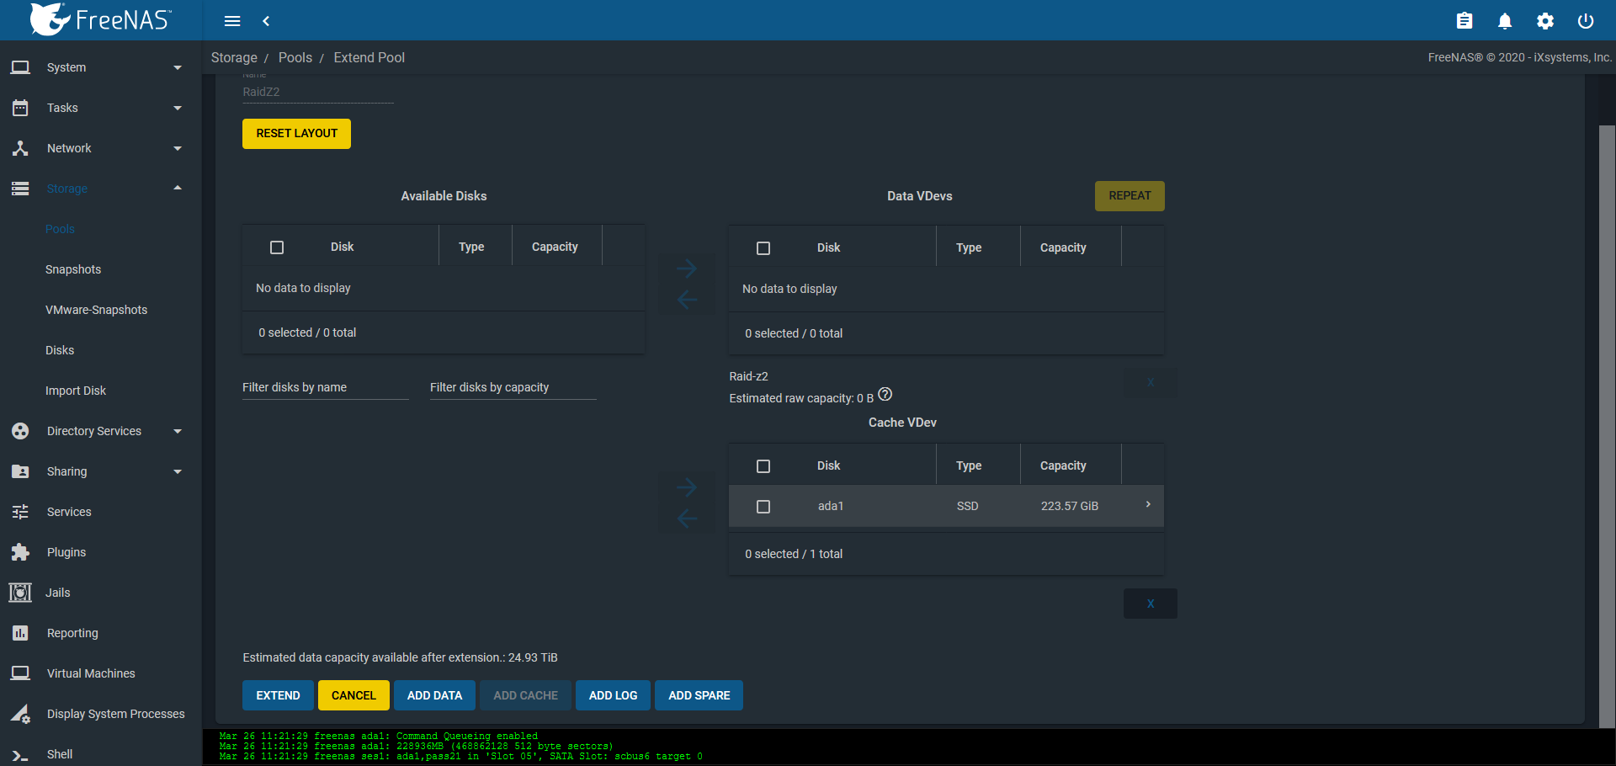This screenshot has width=1616, height=766.
Task: Click left arrow to remove disks from Cache VDev
Action: pyautogui.click(x=687, y=519)
